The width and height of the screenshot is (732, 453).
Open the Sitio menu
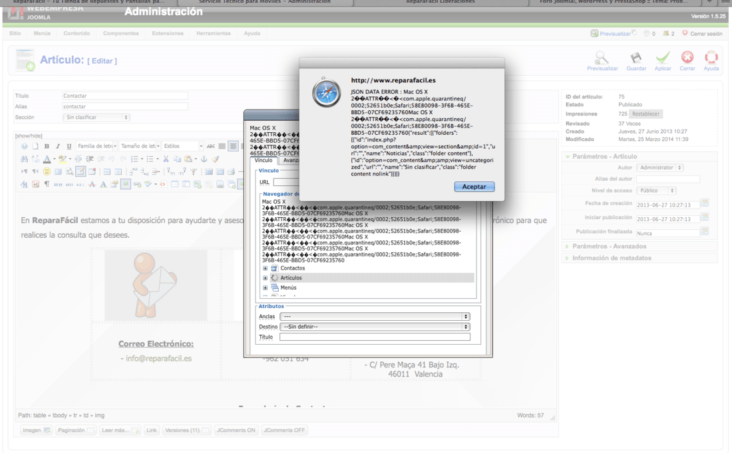click(x=15, y=34)
